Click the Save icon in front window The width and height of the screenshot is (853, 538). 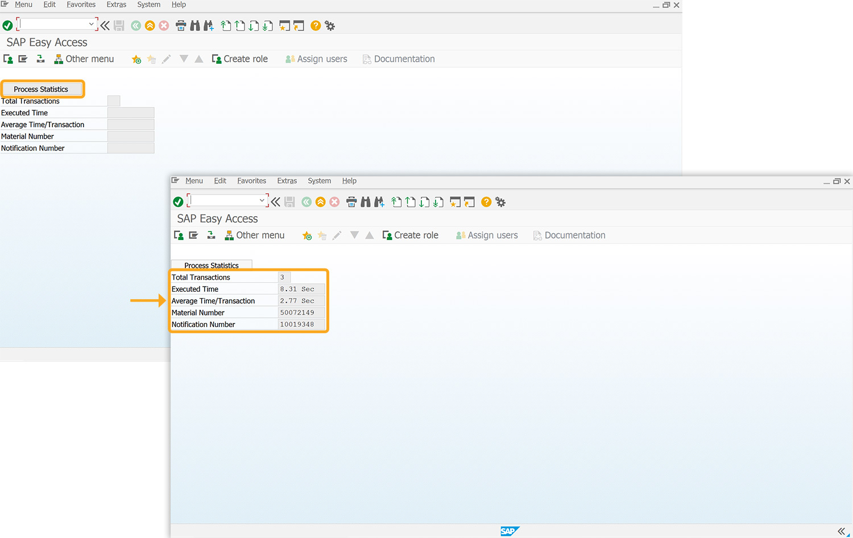click(x=289, y=202)
